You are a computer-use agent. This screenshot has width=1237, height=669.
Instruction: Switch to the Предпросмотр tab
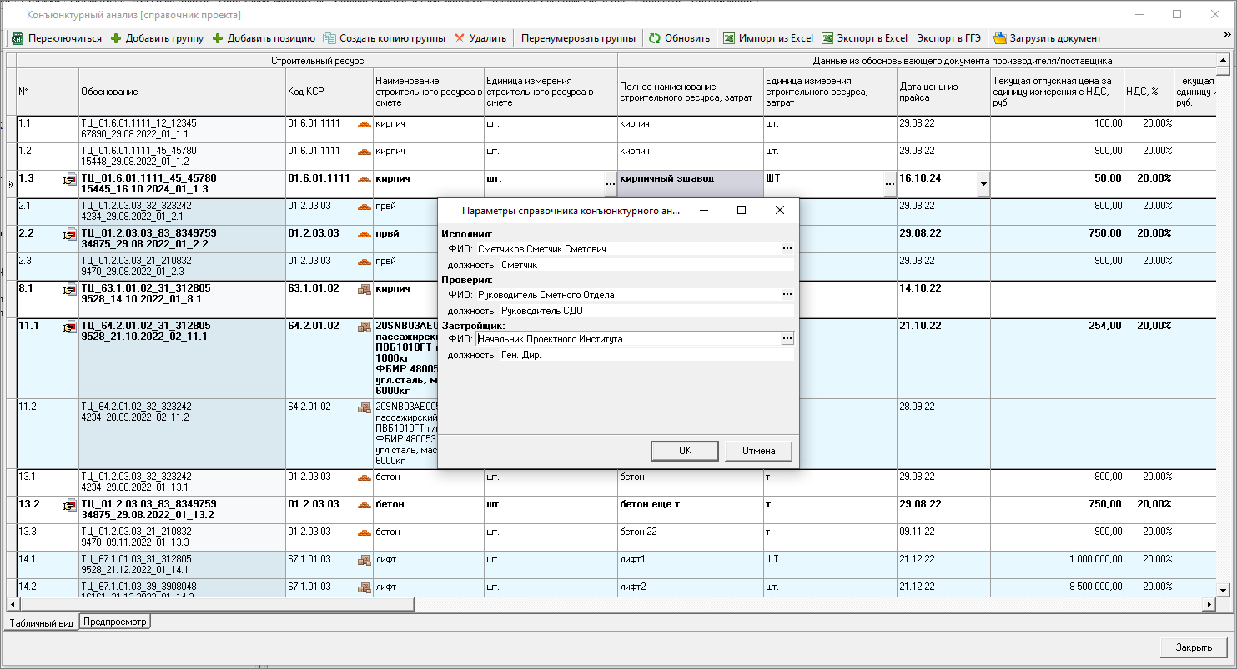click(115, 622)
